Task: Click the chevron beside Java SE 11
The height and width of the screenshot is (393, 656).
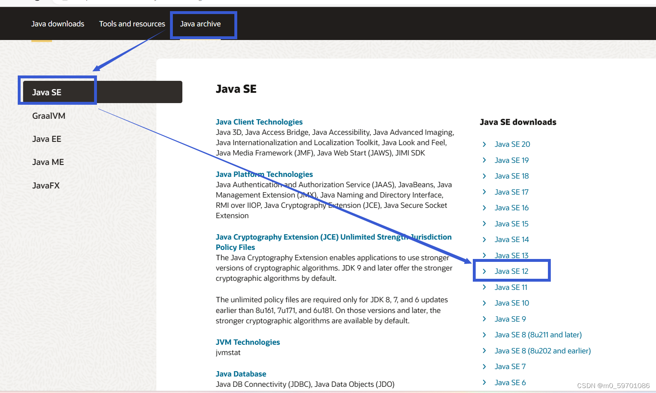Action: click(x=484, y=287)
